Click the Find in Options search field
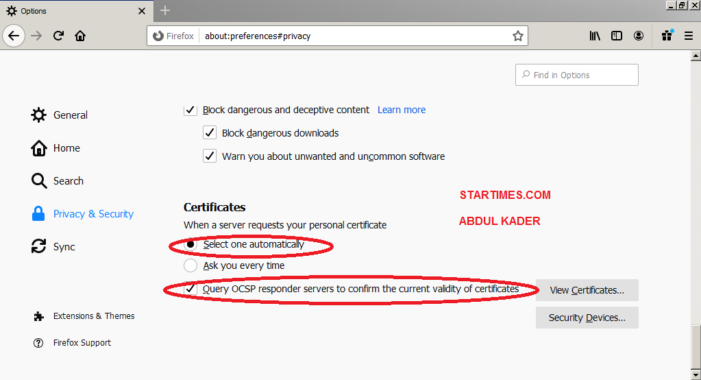 [x=576, y=75]
